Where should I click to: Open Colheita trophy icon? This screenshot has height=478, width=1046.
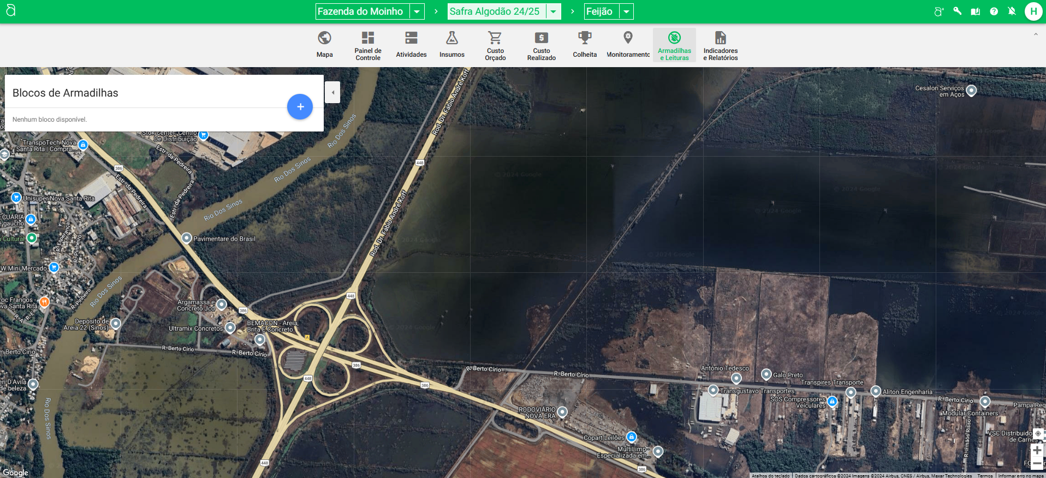coord(585,45)
